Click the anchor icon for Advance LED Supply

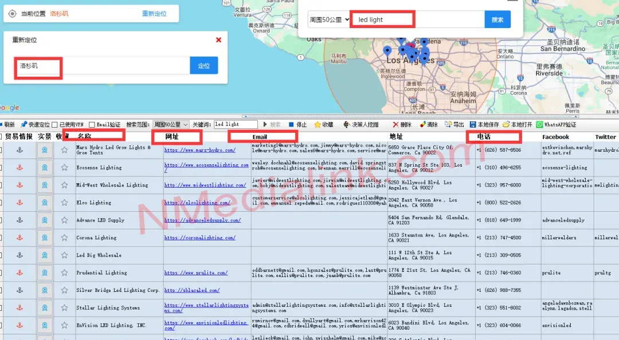click(19, 220)
